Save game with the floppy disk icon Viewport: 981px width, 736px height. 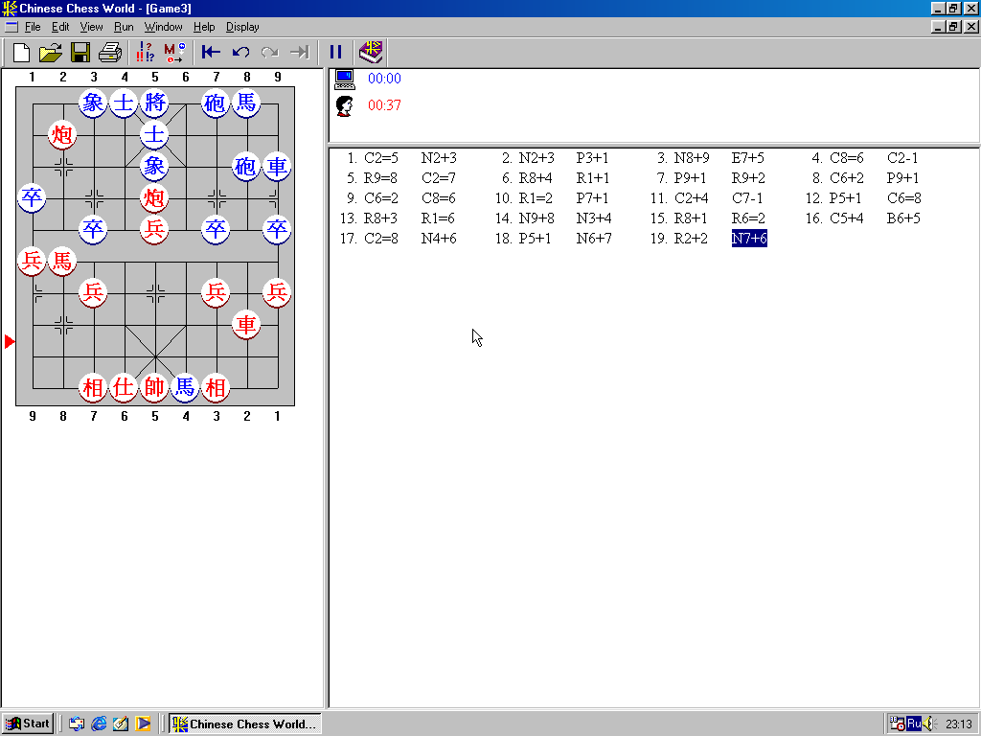80,52
